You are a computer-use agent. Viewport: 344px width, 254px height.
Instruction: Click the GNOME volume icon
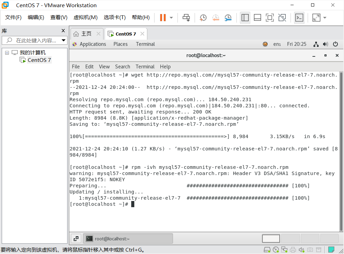pos(325,44)
